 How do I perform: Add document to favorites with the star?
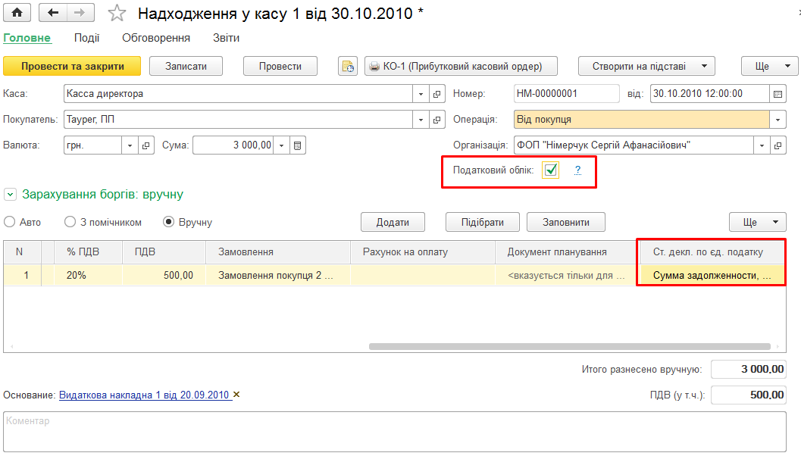click(117, 14)
